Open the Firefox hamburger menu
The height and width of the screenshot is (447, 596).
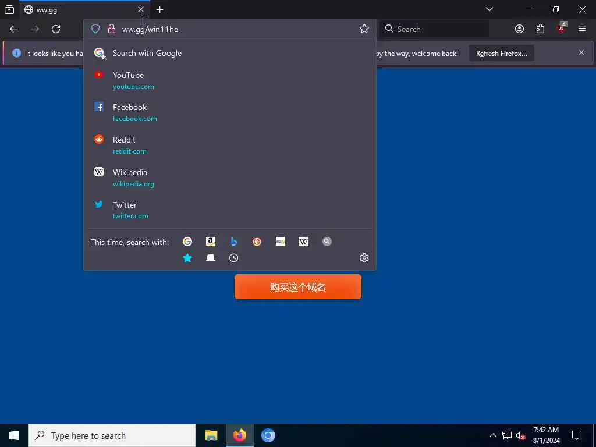(582, 29)
